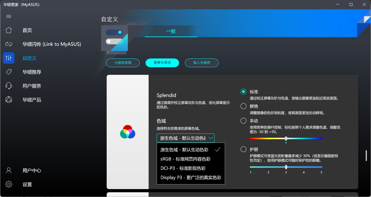Switch to the 一般 tab

tap(171, 31)
